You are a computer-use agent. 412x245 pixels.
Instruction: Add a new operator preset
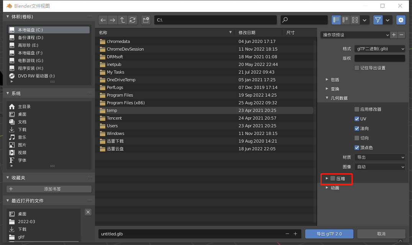(x=394, y=35)
